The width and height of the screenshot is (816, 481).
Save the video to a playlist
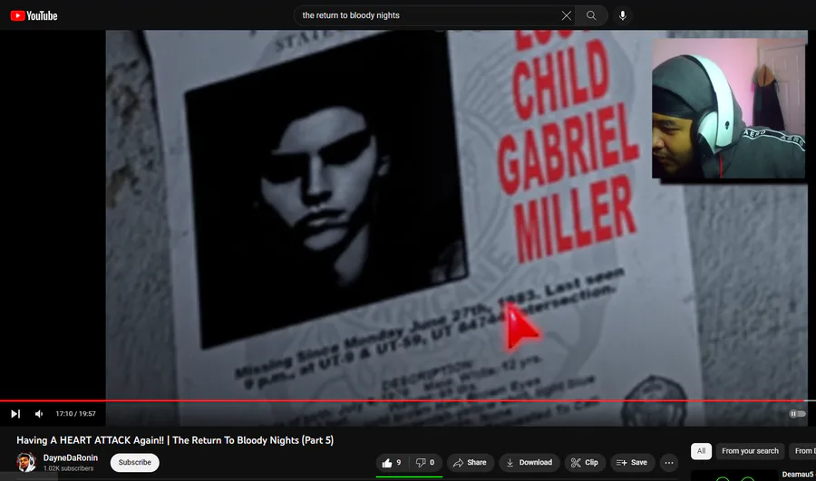(x=632, y=462)
